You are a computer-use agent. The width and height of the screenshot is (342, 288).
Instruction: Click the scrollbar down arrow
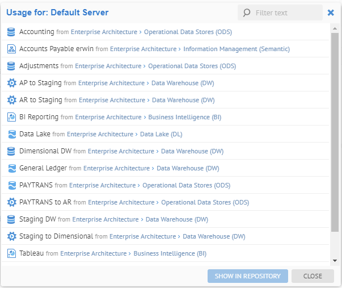pyautogui.click(x=335, y=260)
